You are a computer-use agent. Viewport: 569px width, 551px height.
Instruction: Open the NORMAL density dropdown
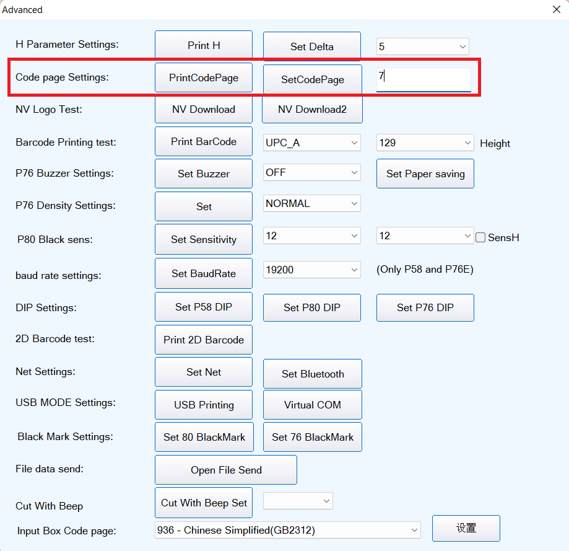(x=312, y=203)
